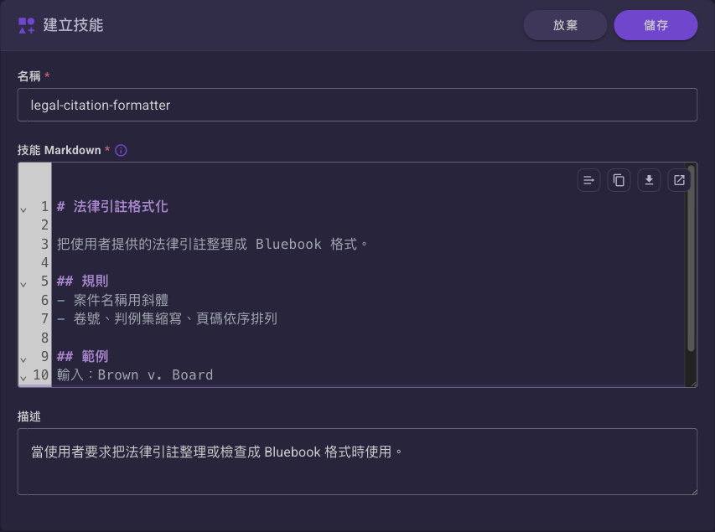Copy the markdown with the copy icon

pyautogui.click(x=619, y=180)
